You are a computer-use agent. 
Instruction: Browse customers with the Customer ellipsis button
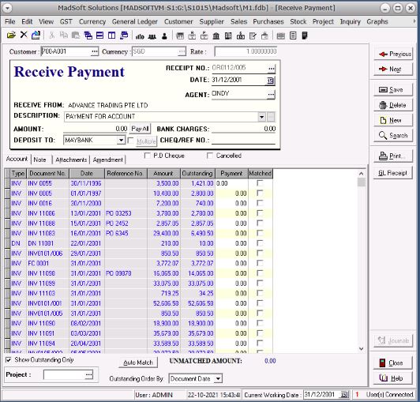coord(94,51)
